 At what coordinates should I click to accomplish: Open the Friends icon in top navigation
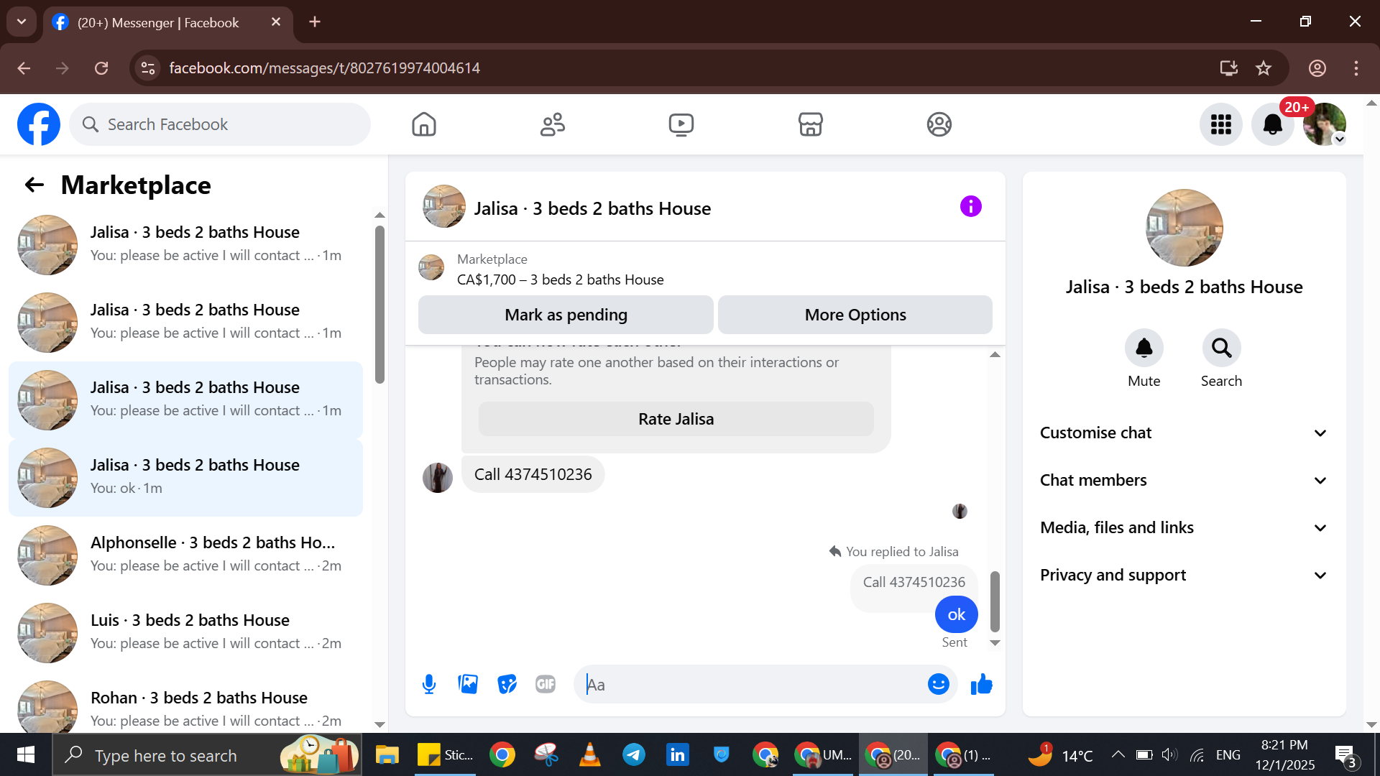[x=553, y=124]
